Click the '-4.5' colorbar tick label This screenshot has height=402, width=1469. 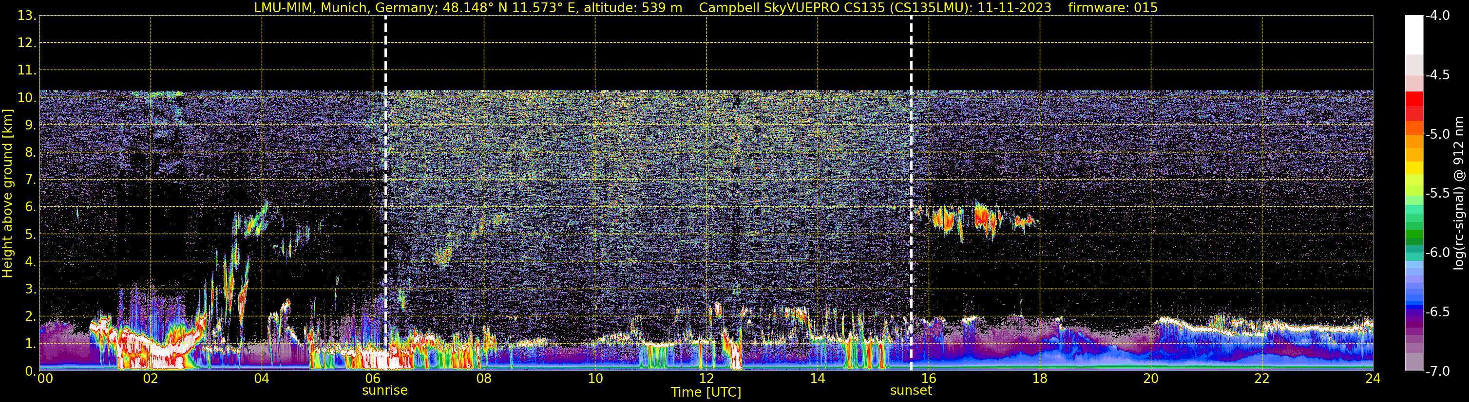tap(1438, 74)
